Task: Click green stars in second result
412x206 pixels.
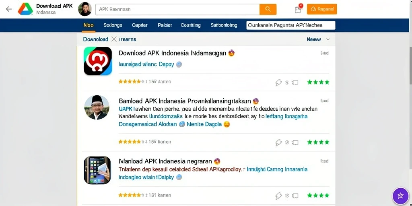Action: (x=318, y=142)
